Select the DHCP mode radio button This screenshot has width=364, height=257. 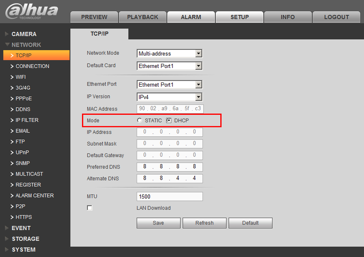click(169, 120)
